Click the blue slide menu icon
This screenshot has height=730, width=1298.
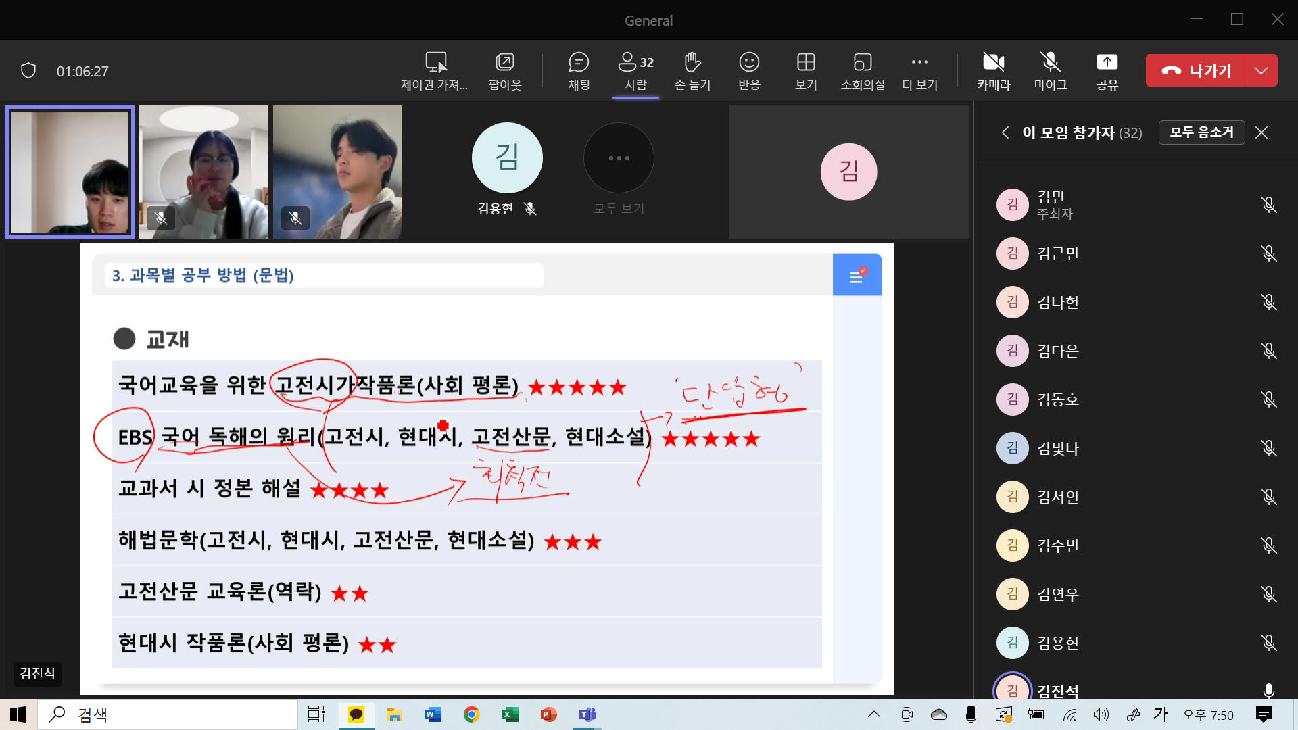(857, 275)
